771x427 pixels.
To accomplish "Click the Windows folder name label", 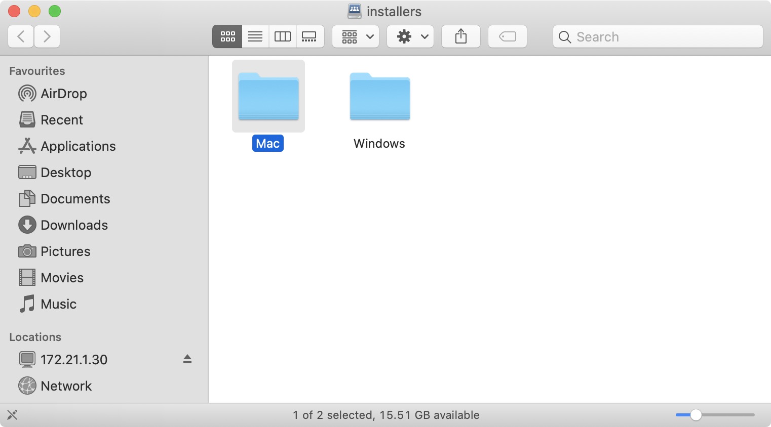I will click(x=379, y=144).
